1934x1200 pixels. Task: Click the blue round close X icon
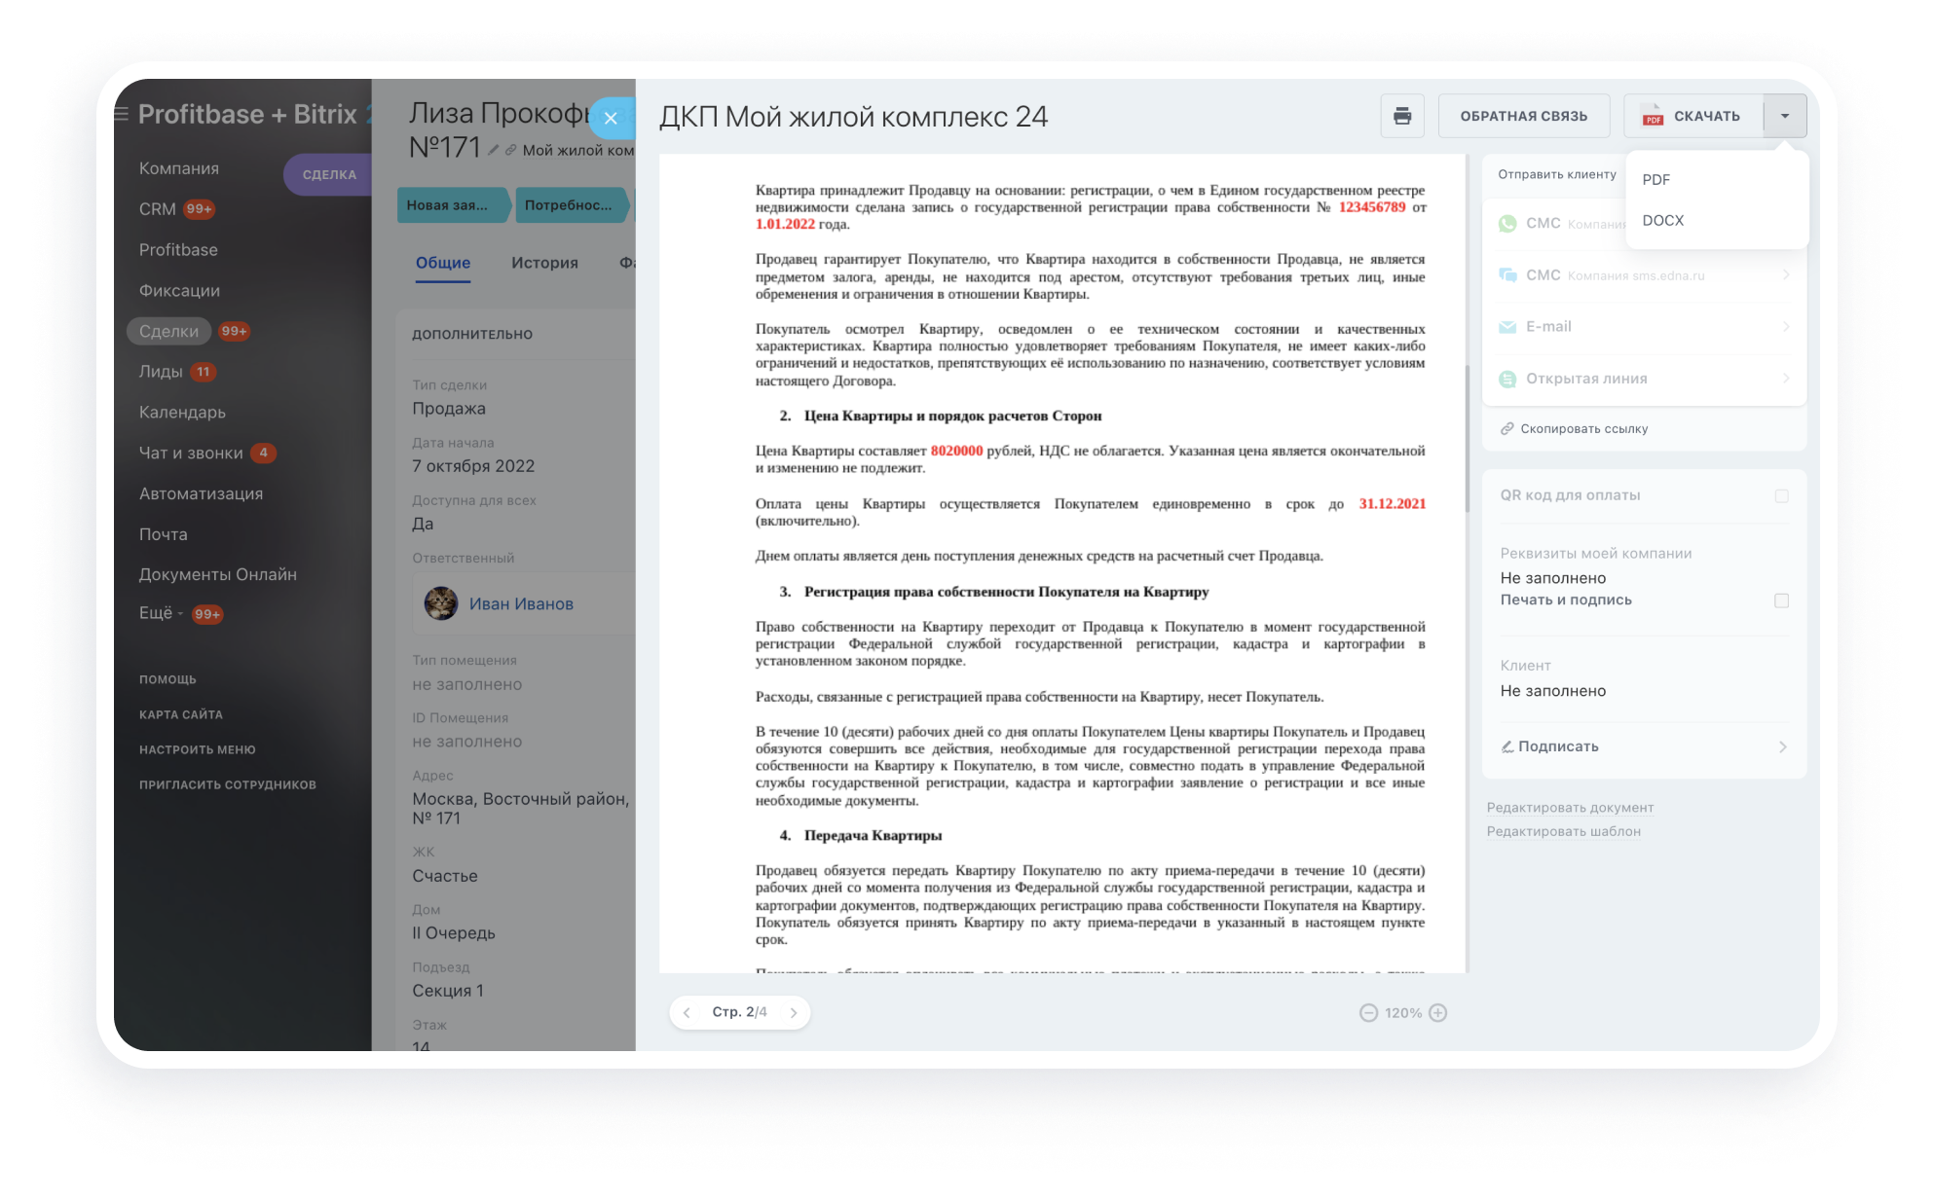point(611,119)
